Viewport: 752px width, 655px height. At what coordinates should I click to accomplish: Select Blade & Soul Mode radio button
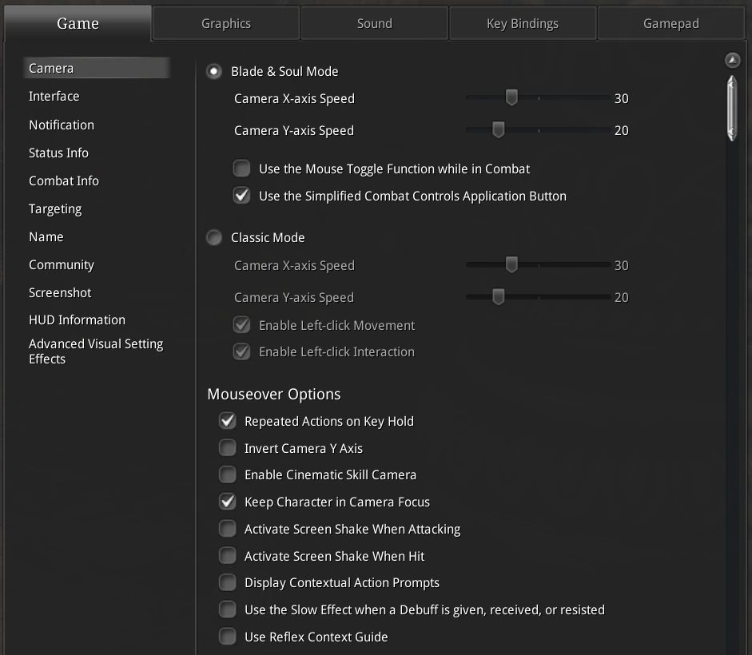coord(214,72)
